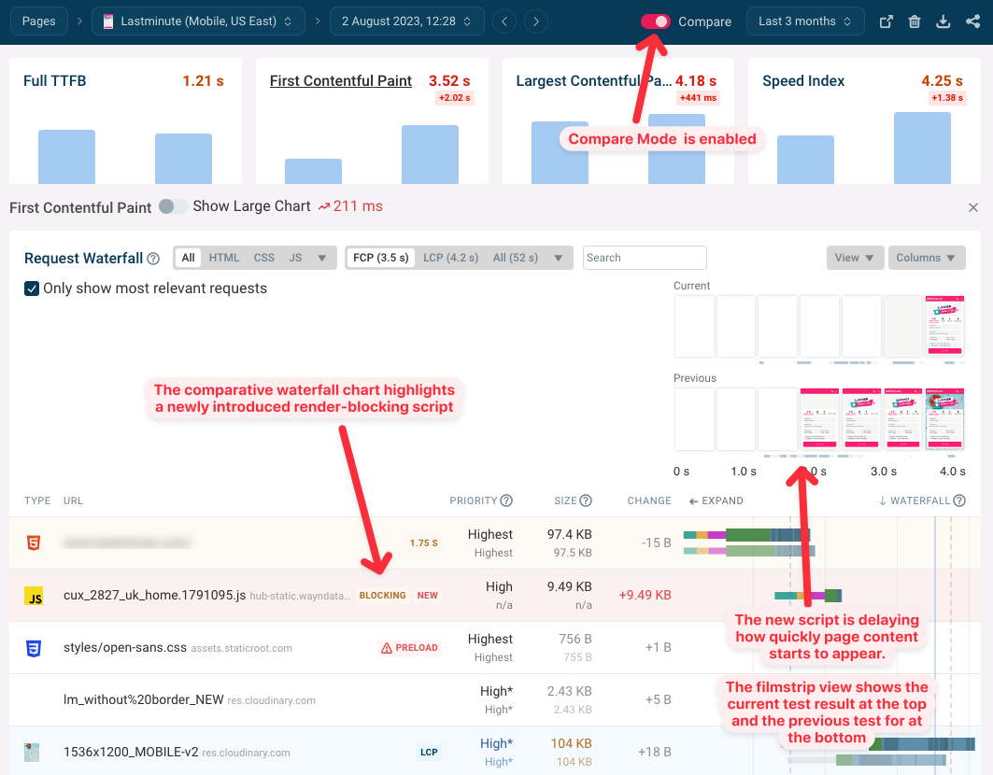Viewport: 993px width, 775px height.
Task: Click the lm_without%20border_NEW request
Action: [x=143, y=699]
